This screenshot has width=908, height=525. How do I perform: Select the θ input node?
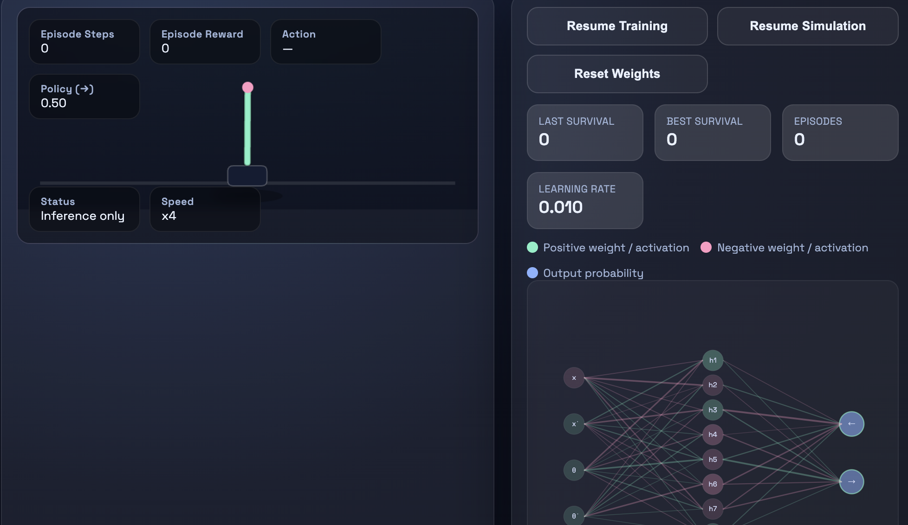pyautogui.click(x=574, y=470)
